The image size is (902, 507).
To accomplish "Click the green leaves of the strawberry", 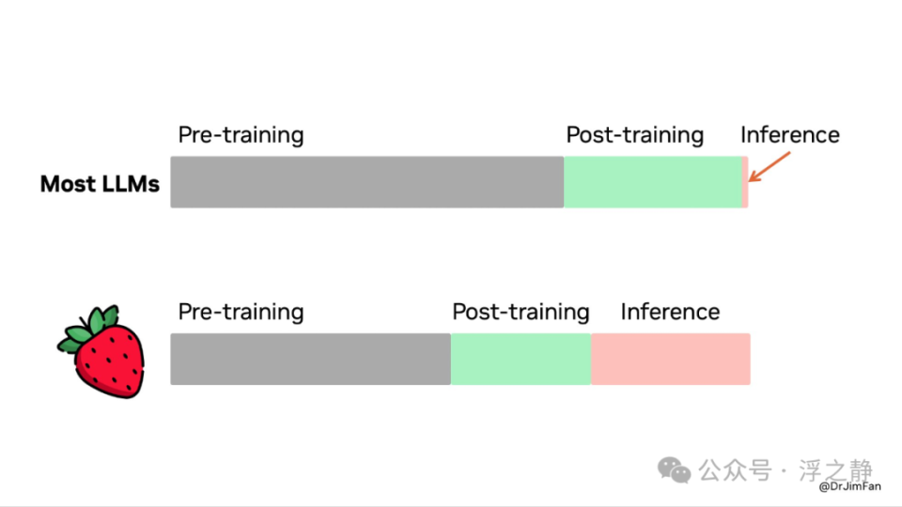I will tap(89, 328).
